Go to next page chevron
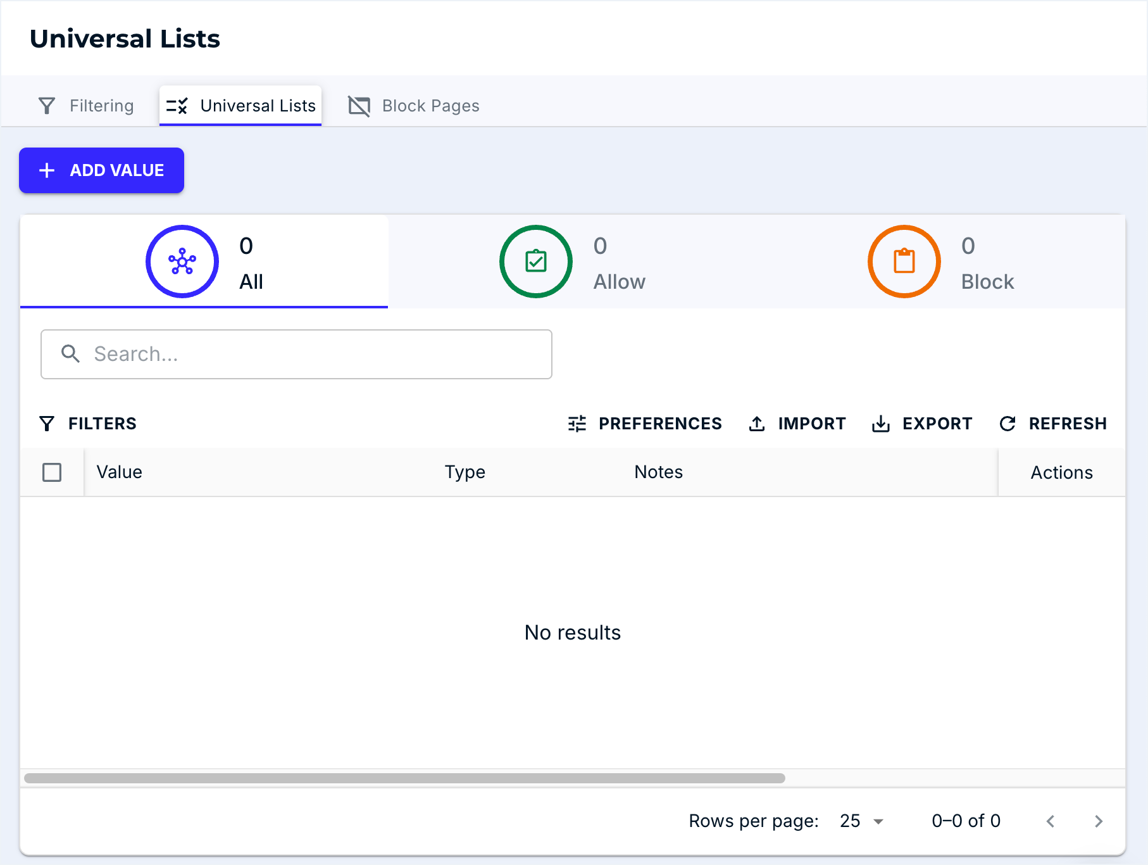 coord(1099,821)
